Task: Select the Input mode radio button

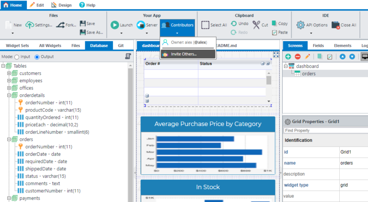Action: 17,57
